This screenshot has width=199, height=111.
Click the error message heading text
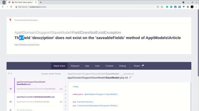point(97,38)
